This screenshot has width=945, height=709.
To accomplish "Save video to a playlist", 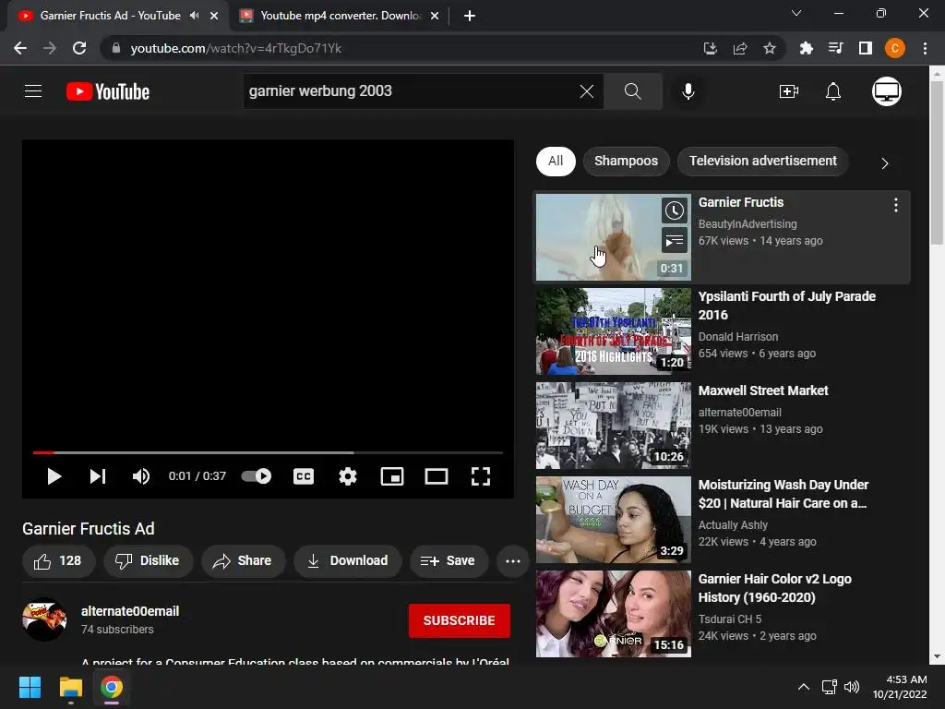I will pos(449,560).
